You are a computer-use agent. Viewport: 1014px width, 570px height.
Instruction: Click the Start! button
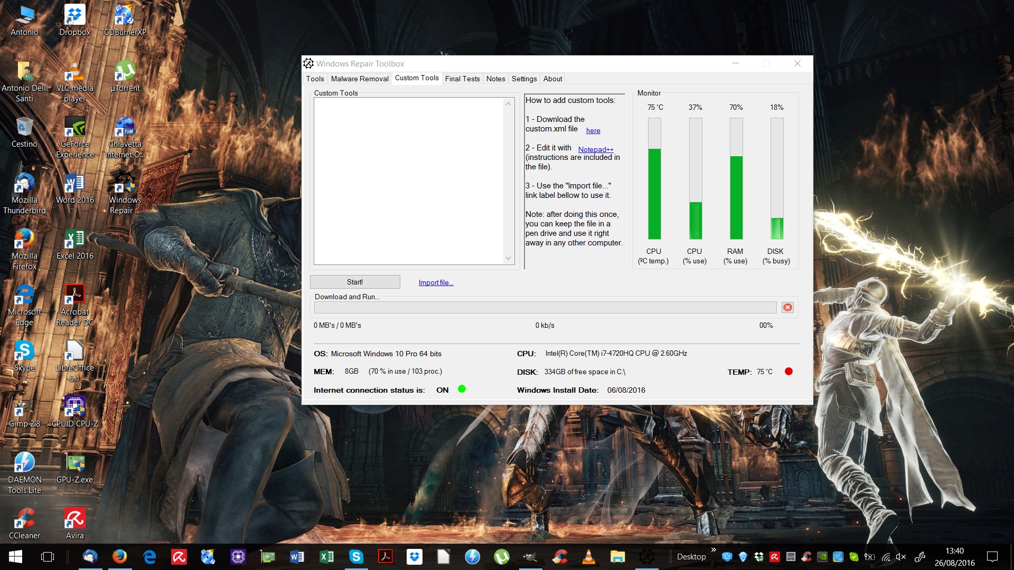[355, 282]
